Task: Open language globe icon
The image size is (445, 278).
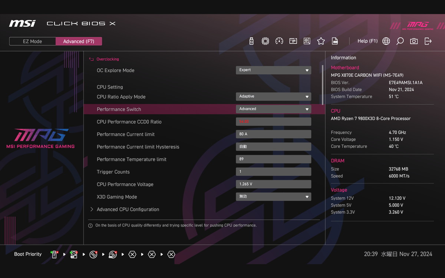Action: click(x=386, y=41)
